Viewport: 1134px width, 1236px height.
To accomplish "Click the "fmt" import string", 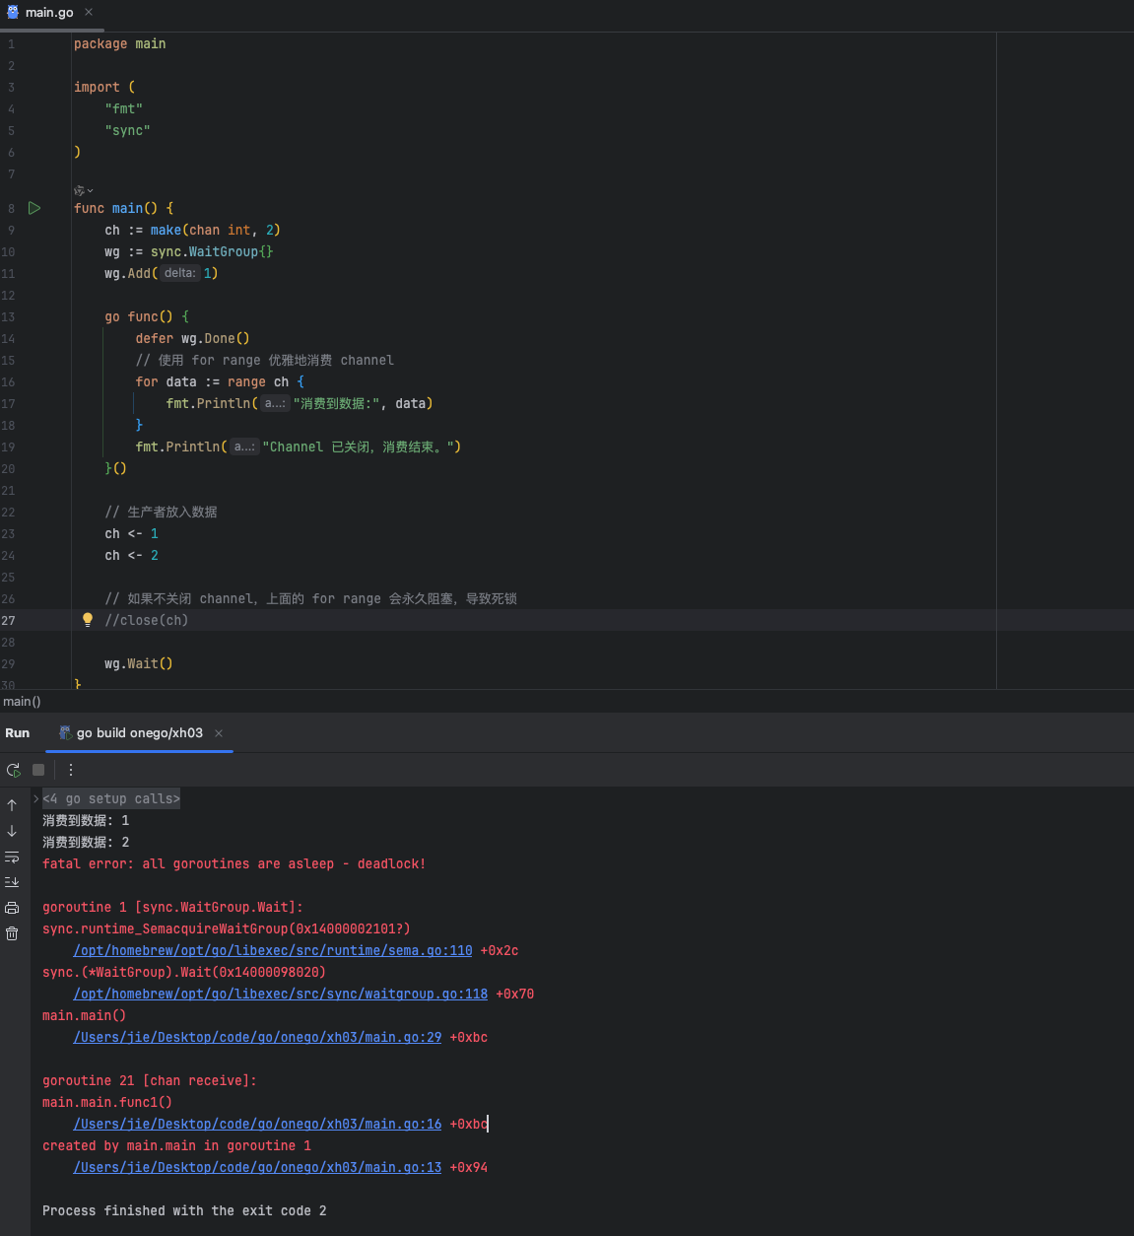I will pos(124,109).
